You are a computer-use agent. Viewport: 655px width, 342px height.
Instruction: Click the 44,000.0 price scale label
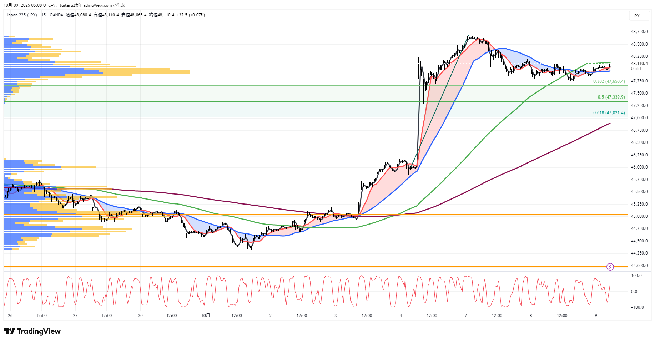(x=639, y=266)
